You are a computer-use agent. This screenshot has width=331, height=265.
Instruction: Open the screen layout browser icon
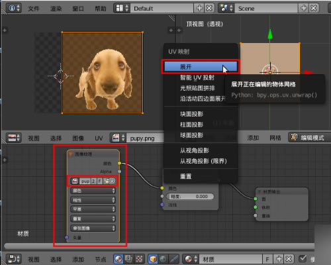point(122,8)
